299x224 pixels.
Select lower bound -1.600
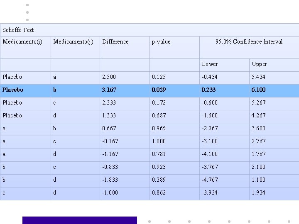click(x=210, y=115)
